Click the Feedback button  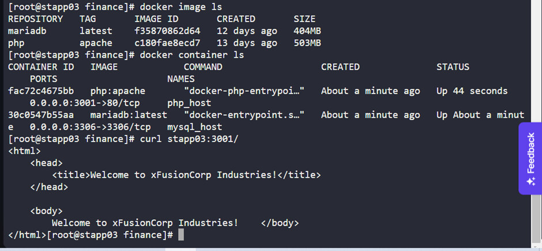point(530,158)
